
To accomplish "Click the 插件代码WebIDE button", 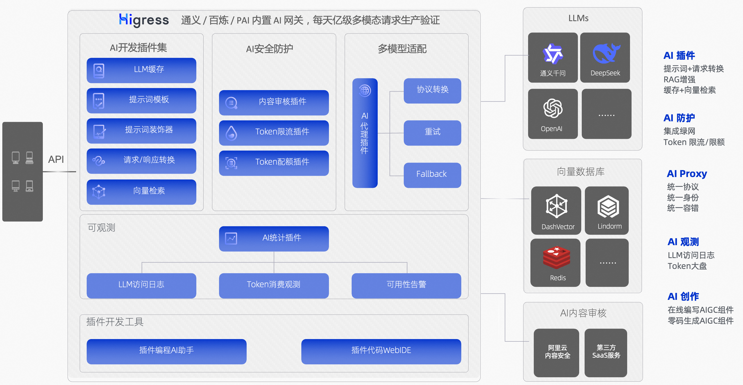I will point(381,351).
